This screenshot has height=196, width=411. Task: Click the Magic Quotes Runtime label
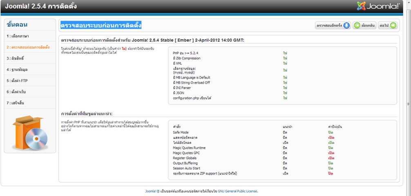click(189, 148)
